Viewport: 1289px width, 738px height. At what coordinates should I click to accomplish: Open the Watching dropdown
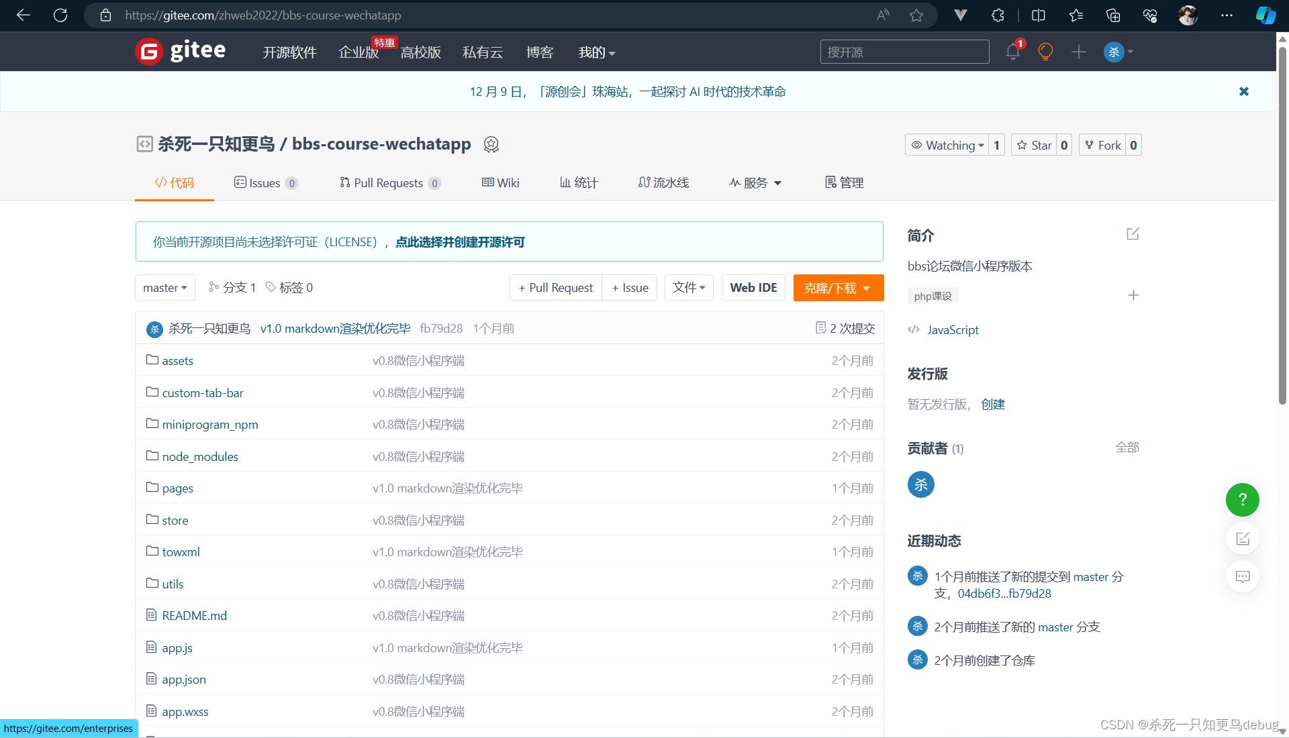click(947, 145)
